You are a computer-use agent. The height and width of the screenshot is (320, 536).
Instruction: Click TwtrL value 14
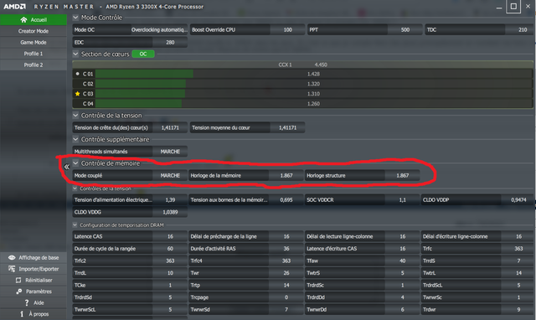click(x=518, y=273)
